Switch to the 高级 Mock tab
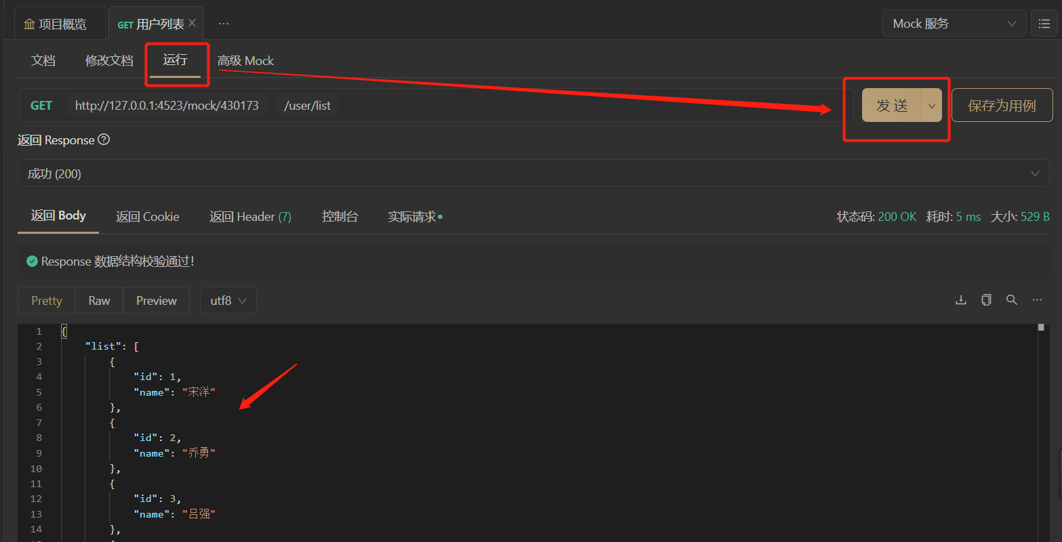 [245, 60]
